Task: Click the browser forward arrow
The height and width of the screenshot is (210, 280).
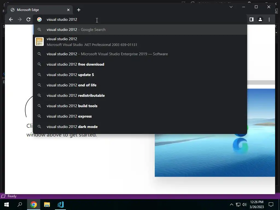Action: point(20,19)
